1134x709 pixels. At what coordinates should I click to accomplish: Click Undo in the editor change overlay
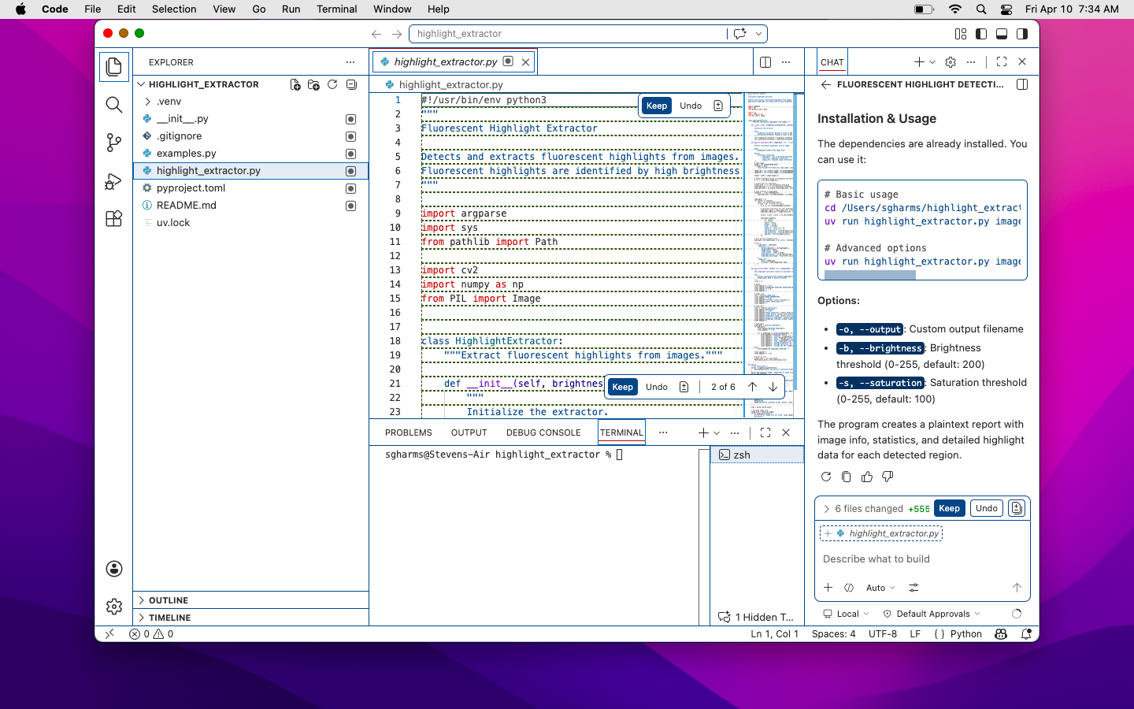[691, 105]
